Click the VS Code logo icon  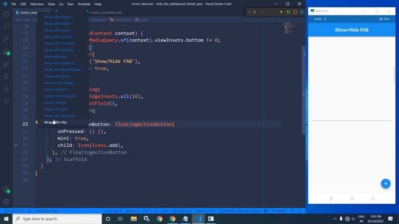coord(4,4)
